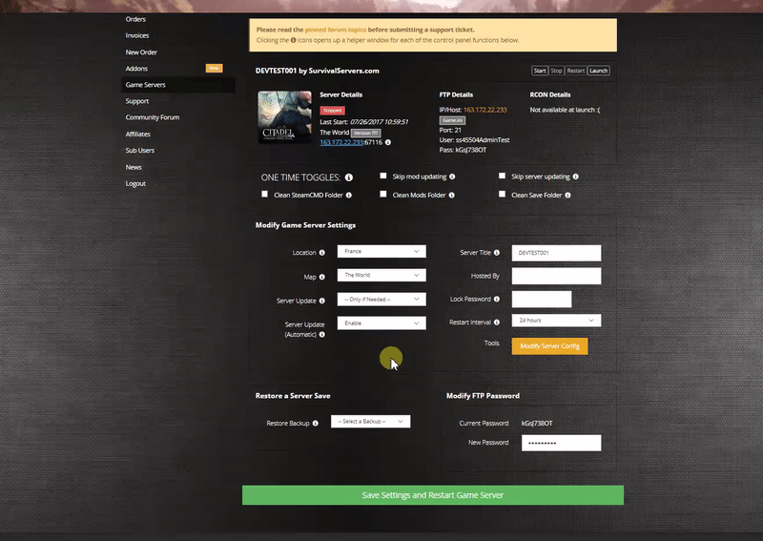Click the Server Update (Automatic) info icon
Viewport: 763px width, 541px height.
[x=321, y=335]
